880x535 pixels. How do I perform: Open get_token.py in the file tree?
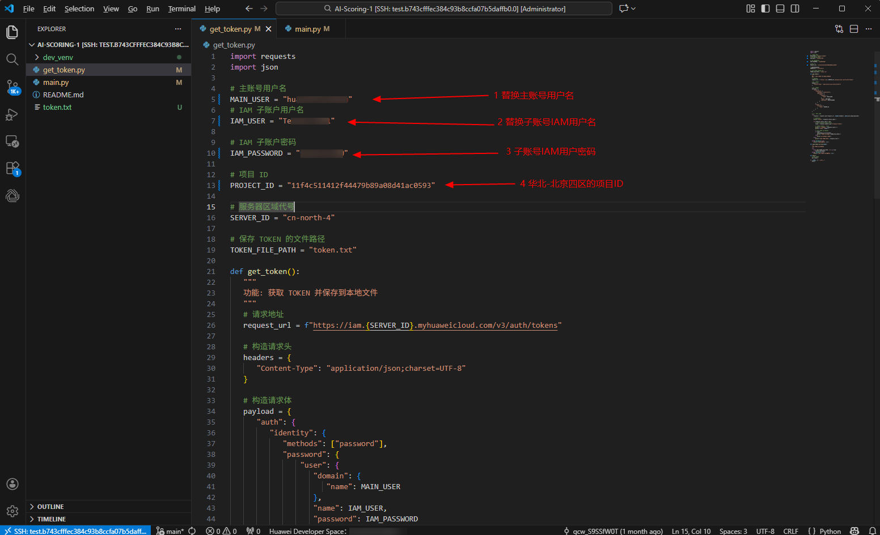pyautogui.click(x=109, y=70)
